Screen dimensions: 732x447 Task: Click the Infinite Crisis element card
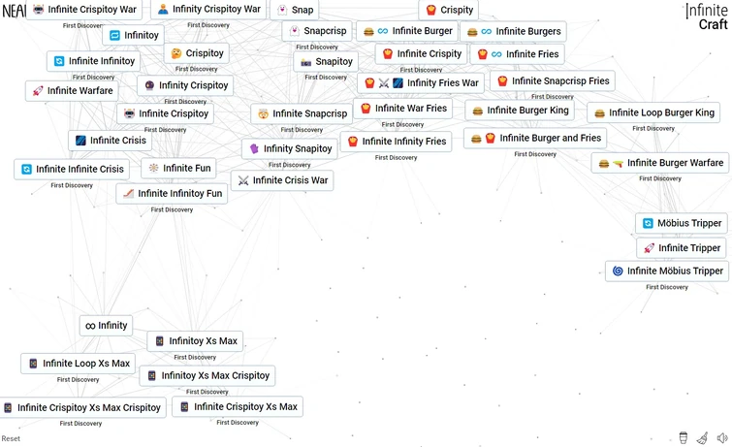click(x=110, y=141)
